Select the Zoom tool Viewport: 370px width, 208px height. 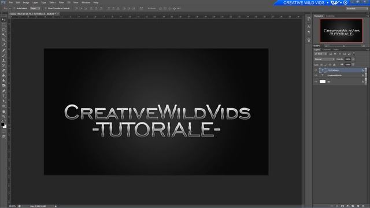coord(3,117)
